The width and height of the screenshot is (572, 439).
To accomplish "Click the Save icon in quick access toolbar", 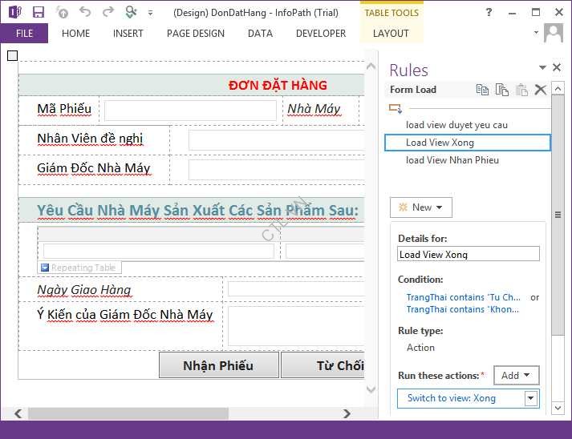I will (39, 12).
